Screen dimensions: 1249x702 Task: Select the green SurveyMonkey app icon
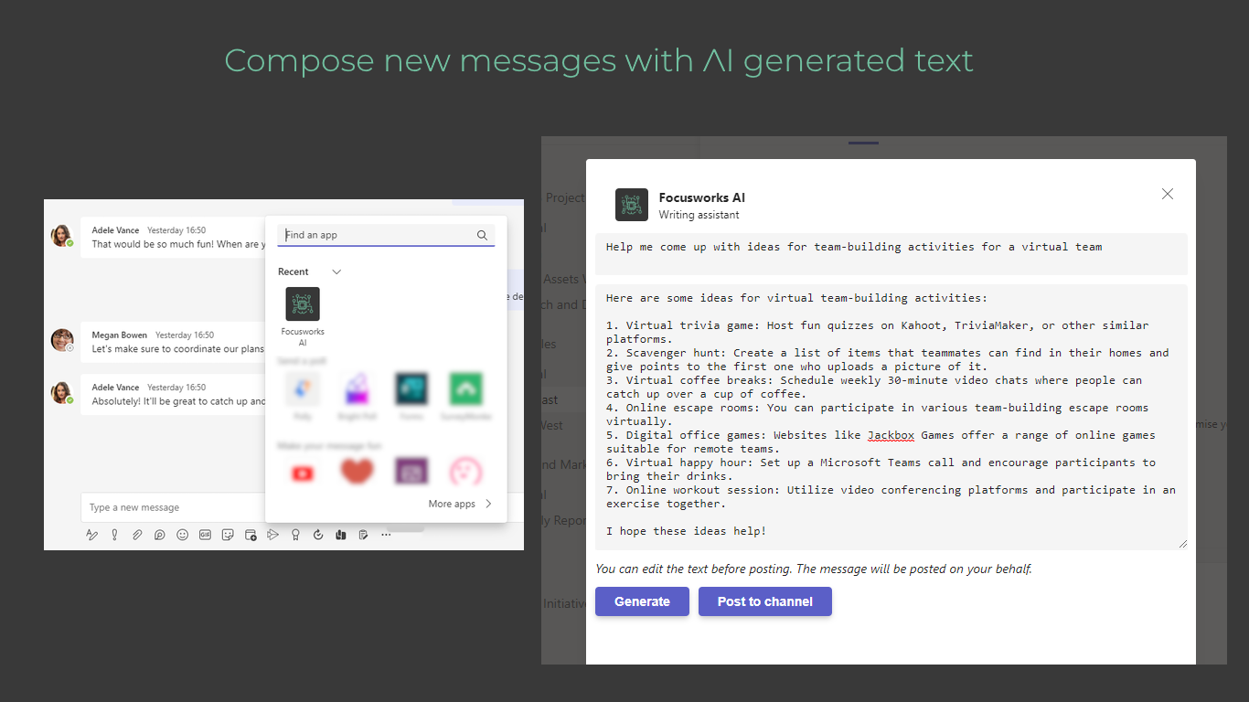point(466,389)
